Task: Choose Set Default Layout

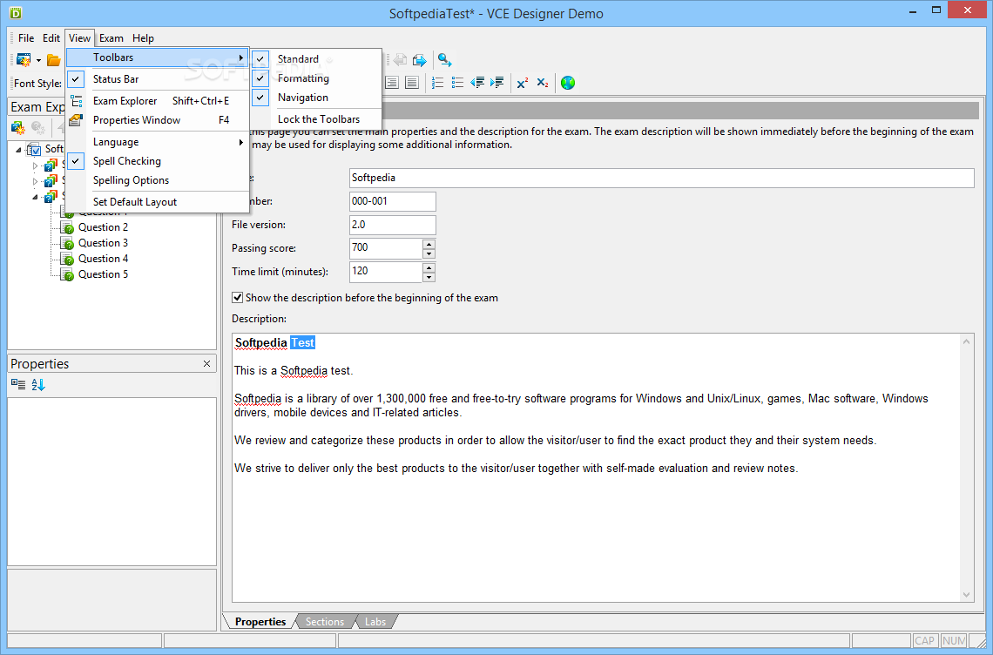Action: [135, 202]
